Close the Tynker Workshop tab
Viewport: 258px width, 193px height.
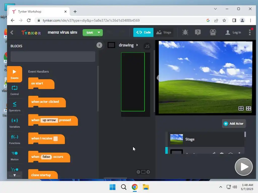[x=65, y=12]
